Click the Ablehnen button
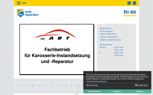Screen dimensions: 153x95 point(140,91)
